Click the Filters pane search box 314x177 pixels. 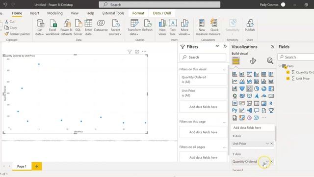(203, 58)
